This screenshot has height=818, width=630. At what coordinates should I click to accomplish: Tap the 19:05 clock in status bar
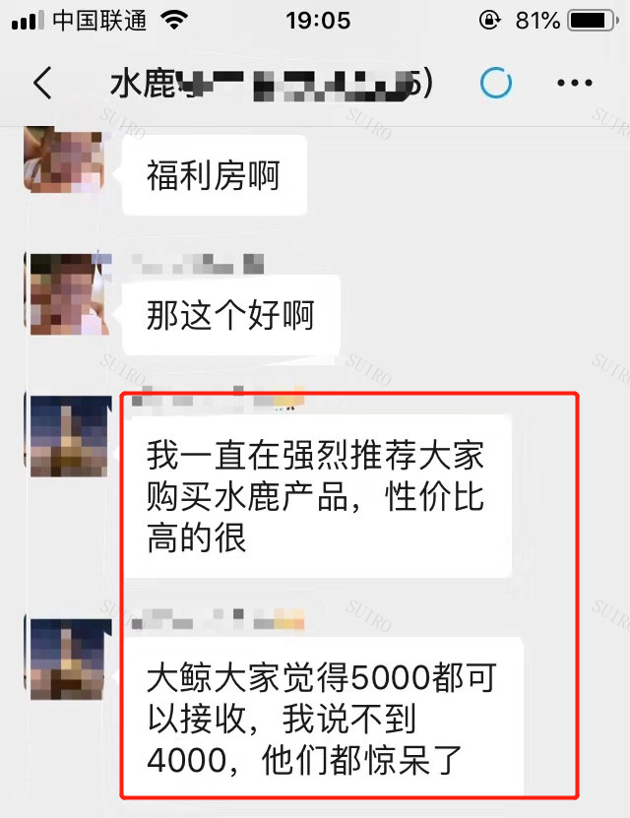tap(318, 21)
